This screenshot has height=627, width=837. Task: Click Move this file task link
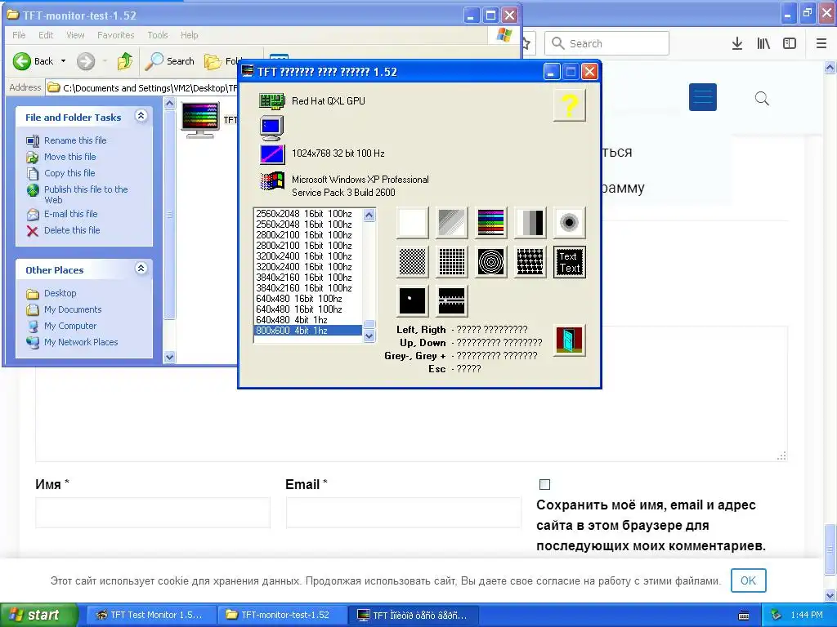point(70,157)
